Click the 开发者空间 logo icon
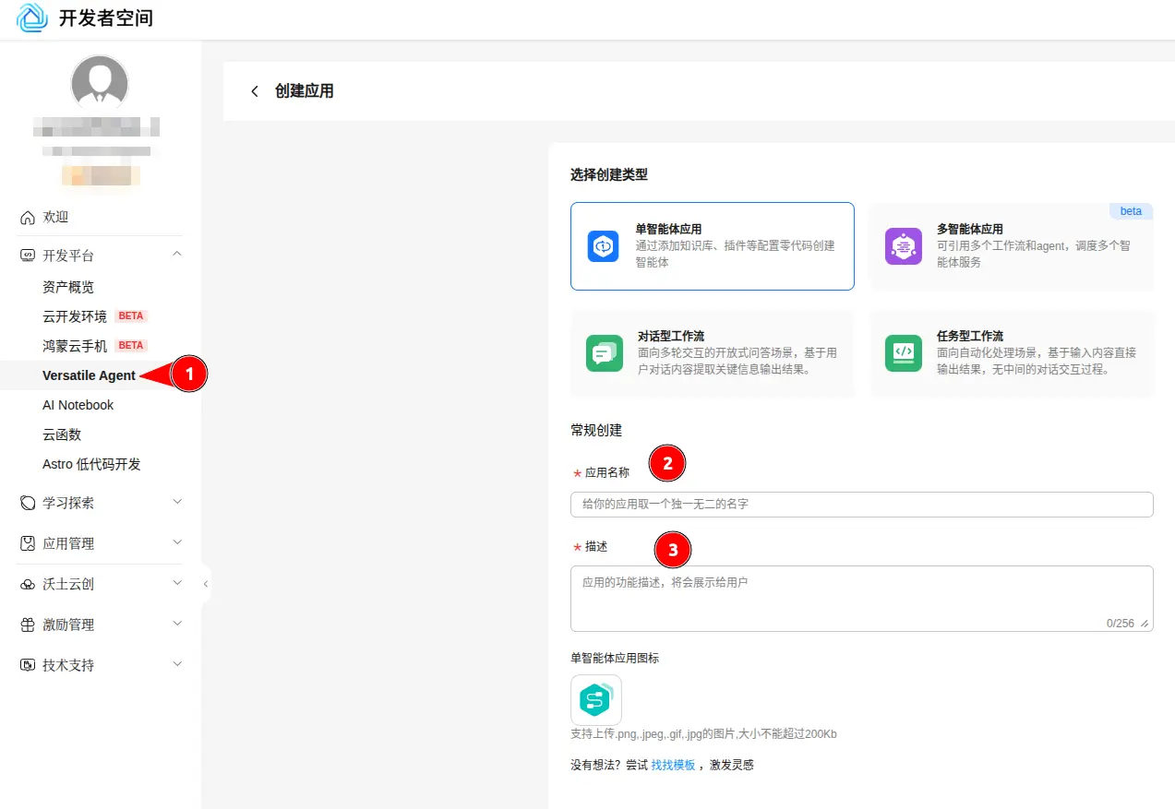Image resolution: width=1175 pixels, height=809 pixels. coord(31,18)
